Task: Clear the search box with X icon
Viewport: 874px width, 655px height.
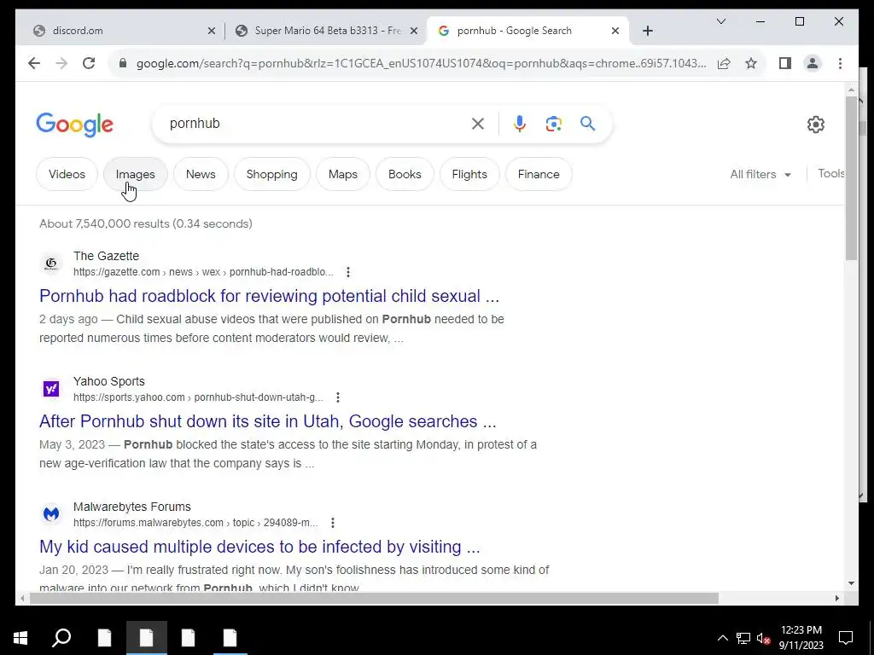Action: tap(478, 124)
